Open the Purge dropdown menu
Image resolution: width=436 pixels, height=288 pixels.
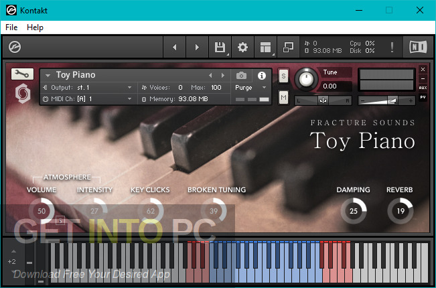click(x=250, y=88)
